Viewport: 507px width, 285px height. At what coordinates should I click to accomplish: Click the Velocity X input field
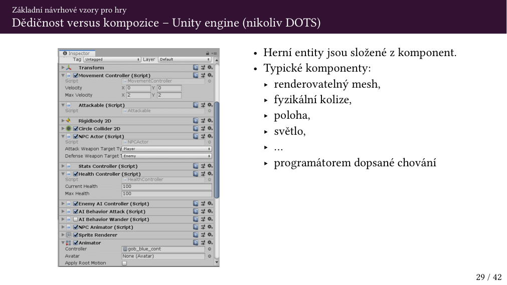[138, 88]
